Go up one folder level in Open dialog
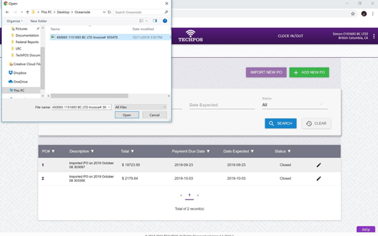The height and width of the screenshot is (236, 378). [28, 12]
